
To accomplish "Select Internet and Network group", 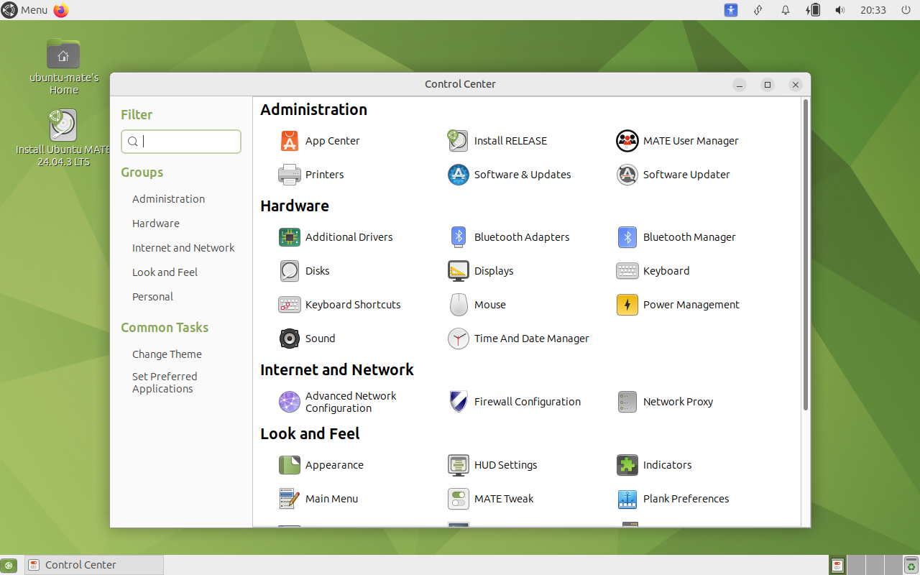I will tap(183, 248).
